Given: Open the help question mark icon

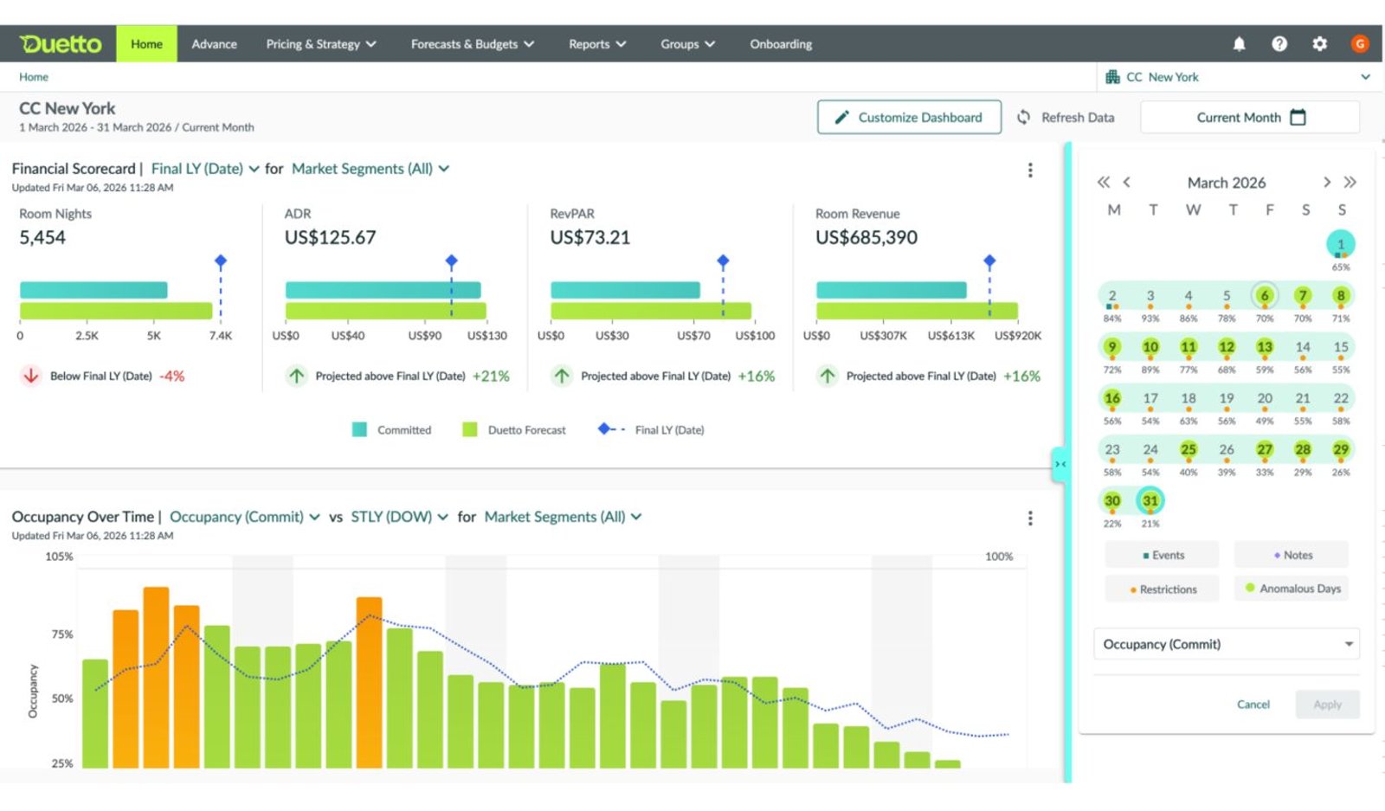Looking at the screenshot, I should tap(1279, 43).
